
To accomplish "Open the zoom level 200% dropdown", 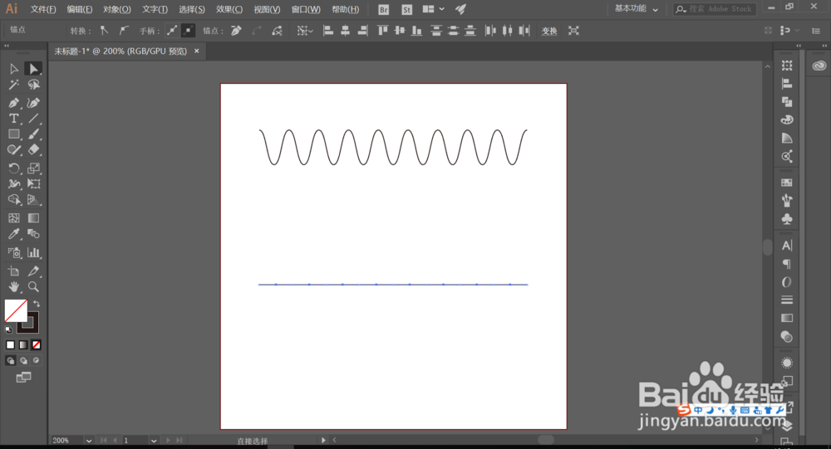I will point(89,441).
